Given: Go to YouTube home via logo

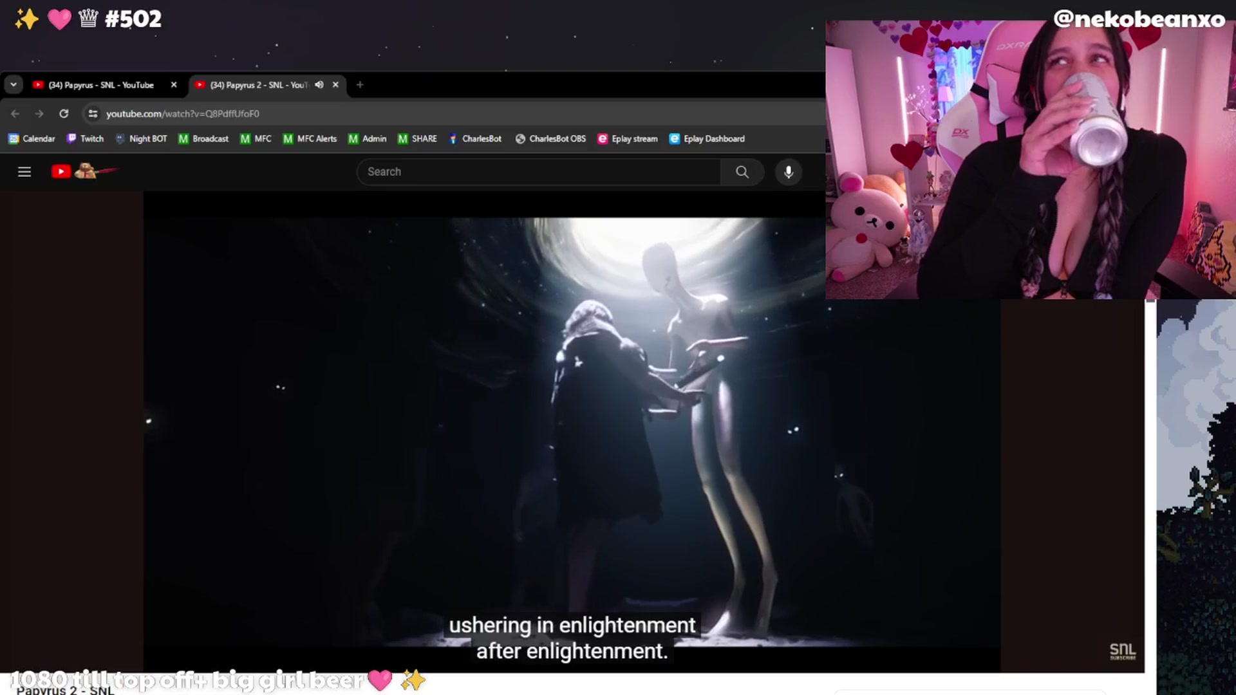Looking at the screenshot, I should (84, 172).
